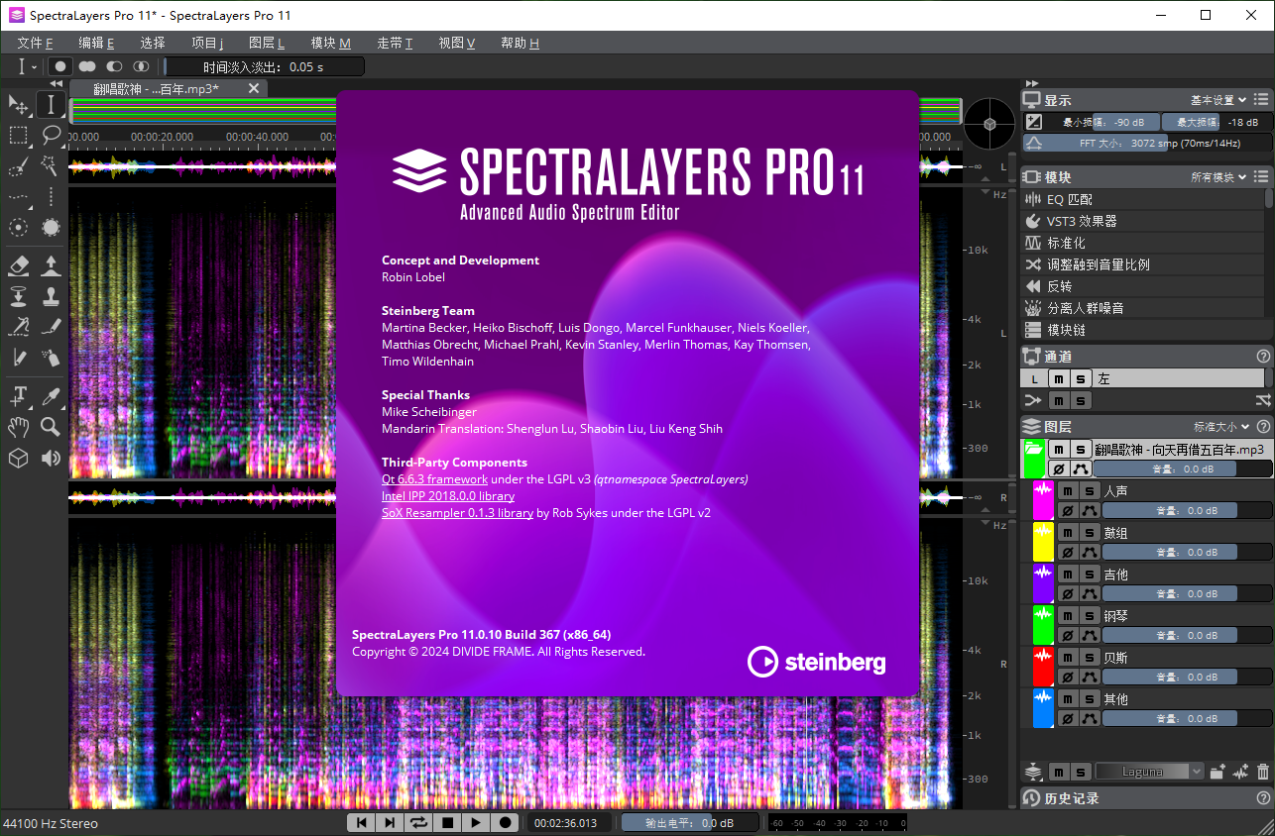Solo the 钢琴 layer

pyautogui.click(x=1089, y=616)
